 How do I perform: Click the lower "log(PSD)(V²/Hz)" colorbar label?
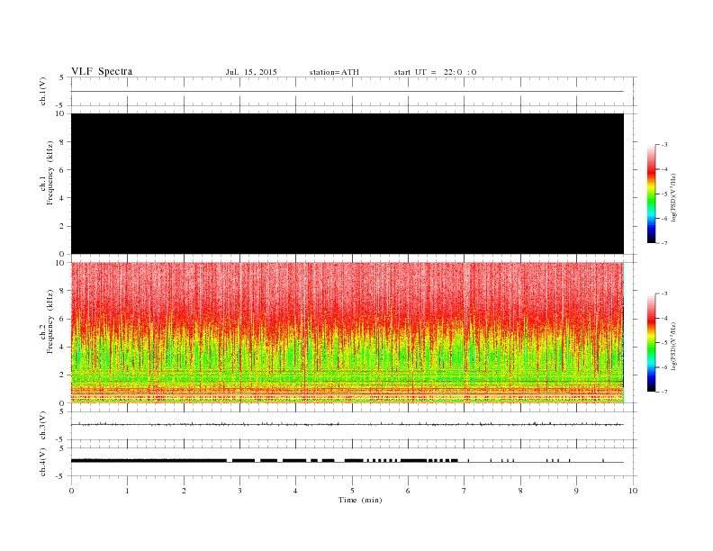(673, 347)
